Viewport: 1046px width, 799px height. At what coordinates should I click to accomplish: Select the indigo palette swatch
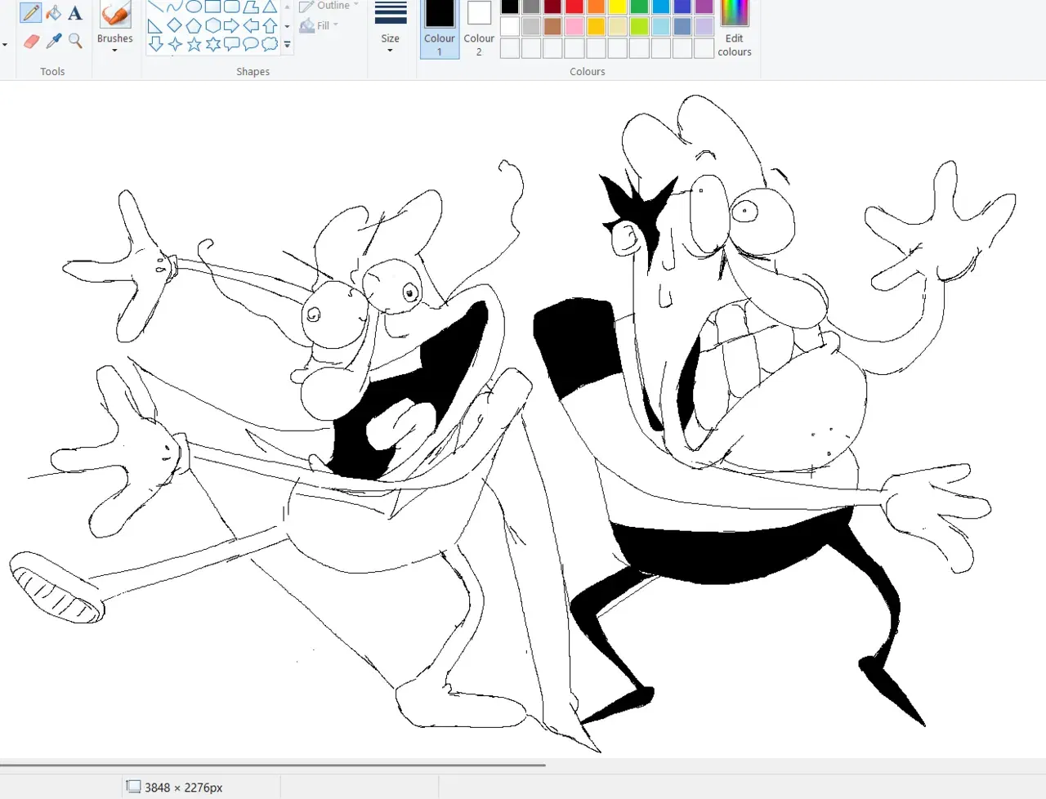683,6
